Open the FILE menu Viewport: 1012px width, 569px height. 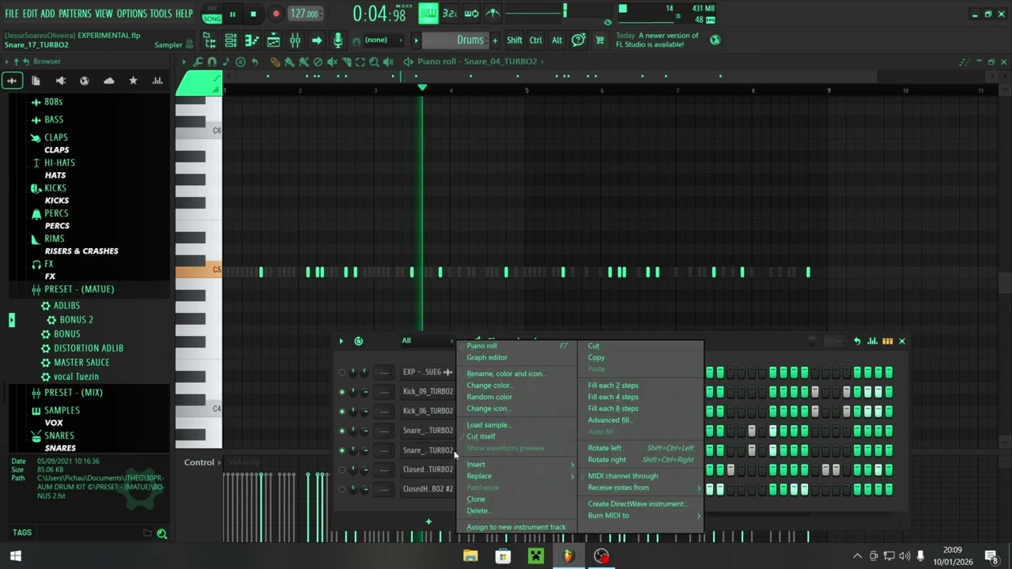click(12, 13)
